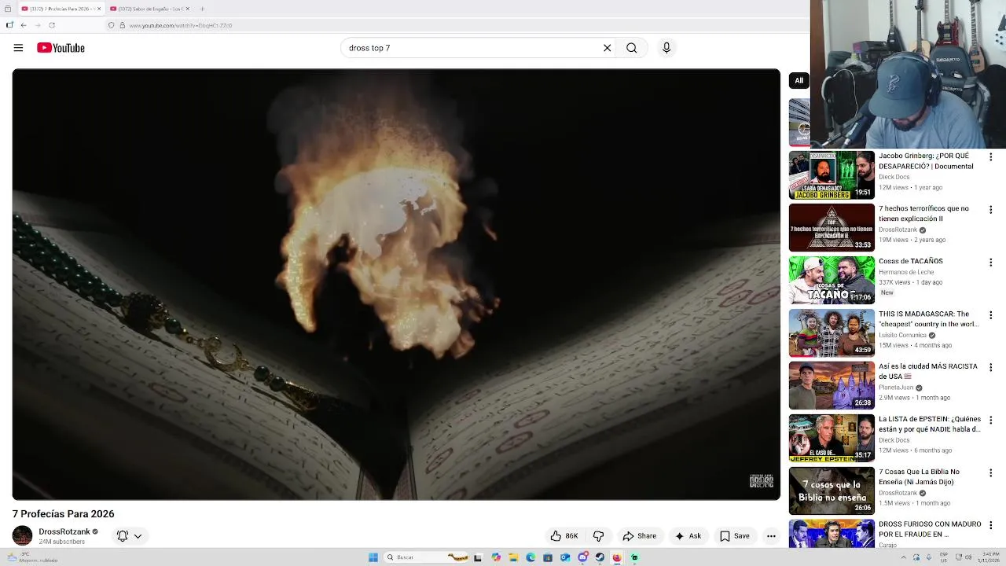
Task: Toggle the notification bell for DrossRotzank
Action: 123,536
